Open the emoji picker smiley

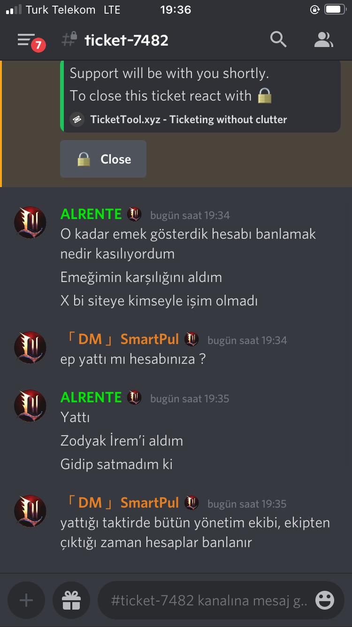(x=325, y=600)
